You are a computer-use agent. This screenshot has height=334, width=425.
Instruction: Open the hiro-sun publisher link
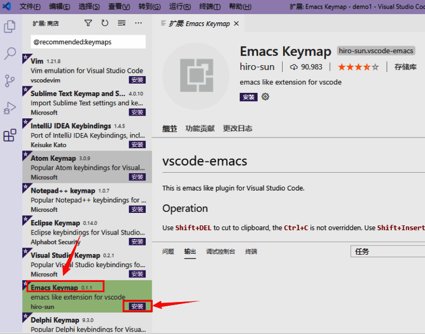(257, 67)
